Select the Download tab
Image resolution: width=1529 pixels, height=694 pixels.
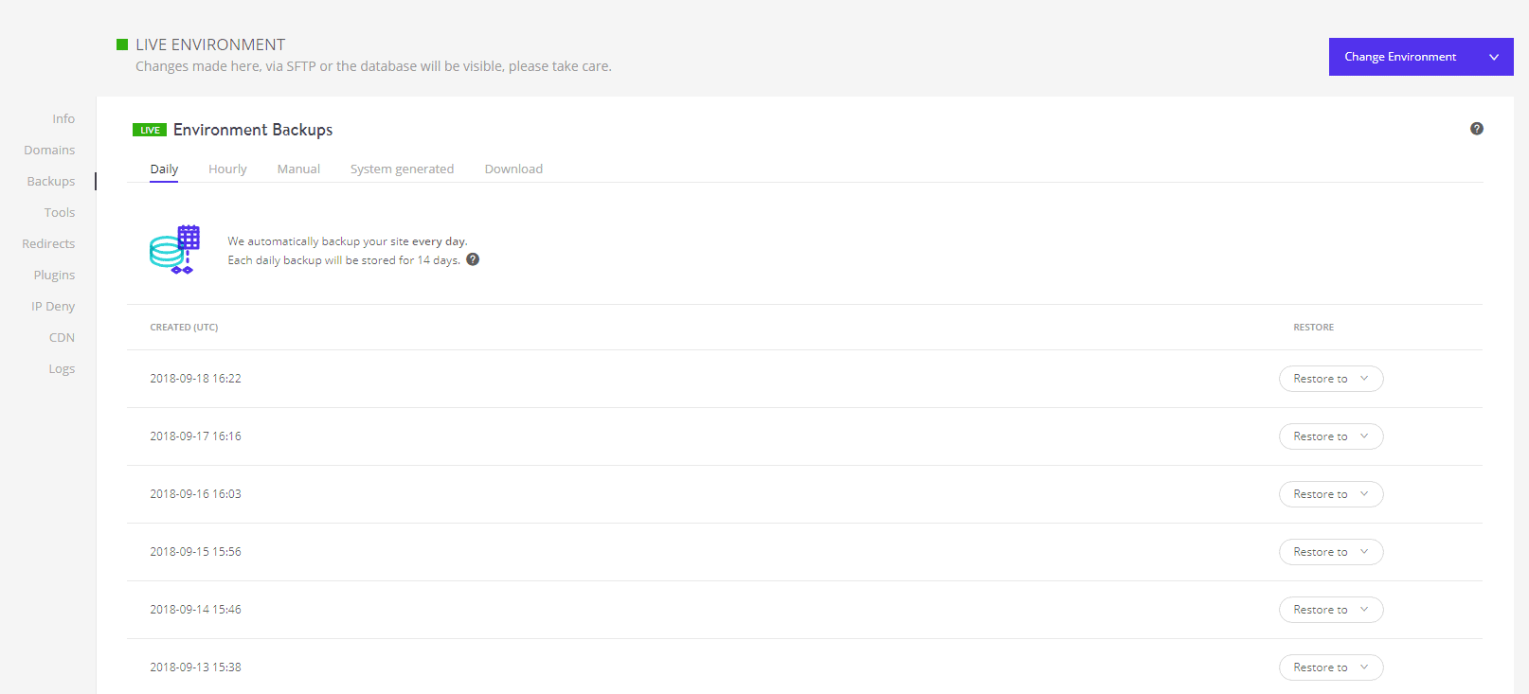(x=513, y=169)
